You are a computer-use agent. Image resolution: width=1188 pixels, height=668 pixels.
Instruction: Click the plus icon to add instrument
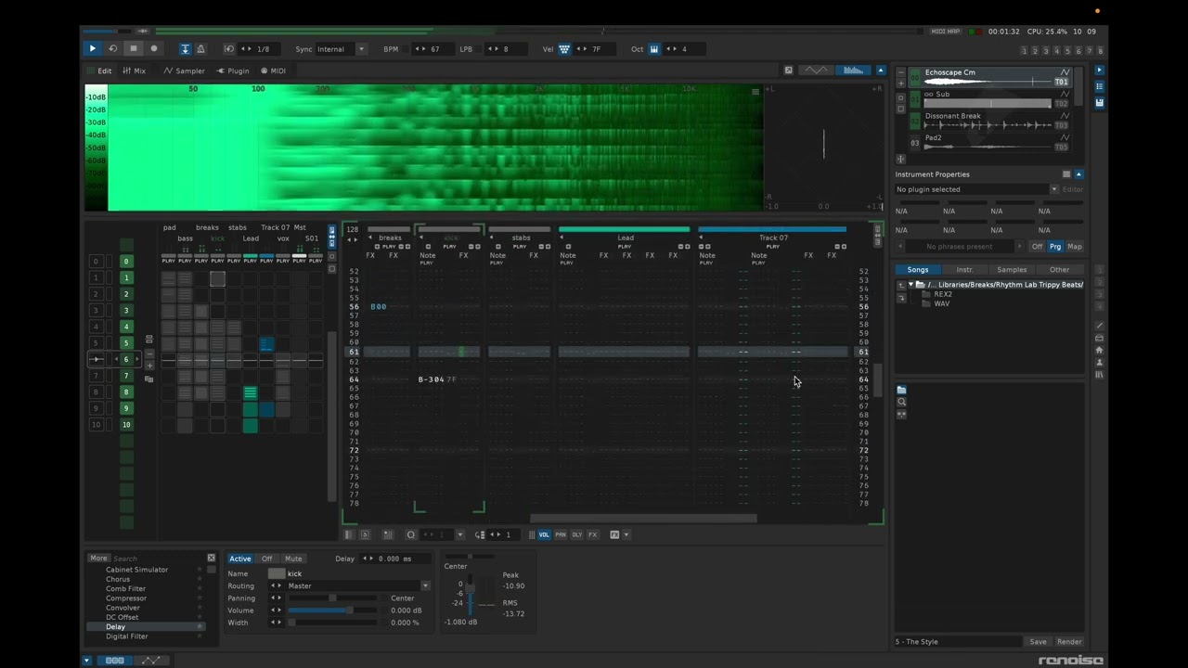900,83
